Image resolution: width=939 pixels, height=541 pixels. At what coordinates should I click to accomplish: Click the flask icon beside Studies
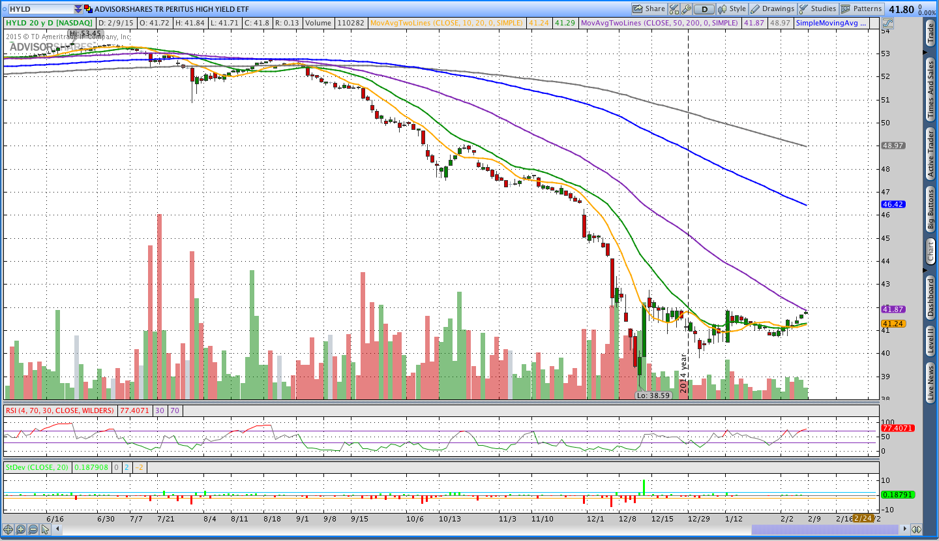coord(804,9)
